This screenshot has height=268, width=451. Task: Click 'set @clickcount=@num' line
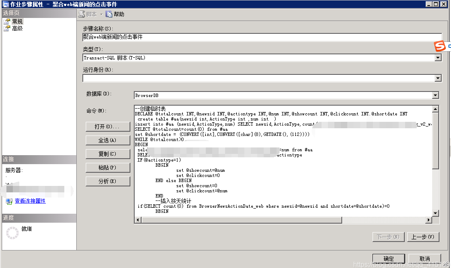pos(201,191)
